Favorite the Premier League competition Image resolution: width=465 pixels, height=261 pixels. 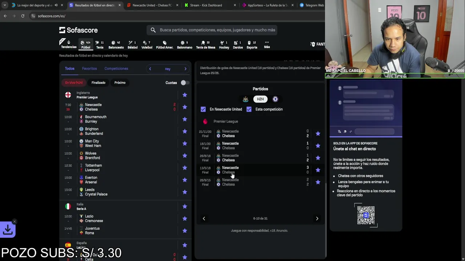[185, 95]
